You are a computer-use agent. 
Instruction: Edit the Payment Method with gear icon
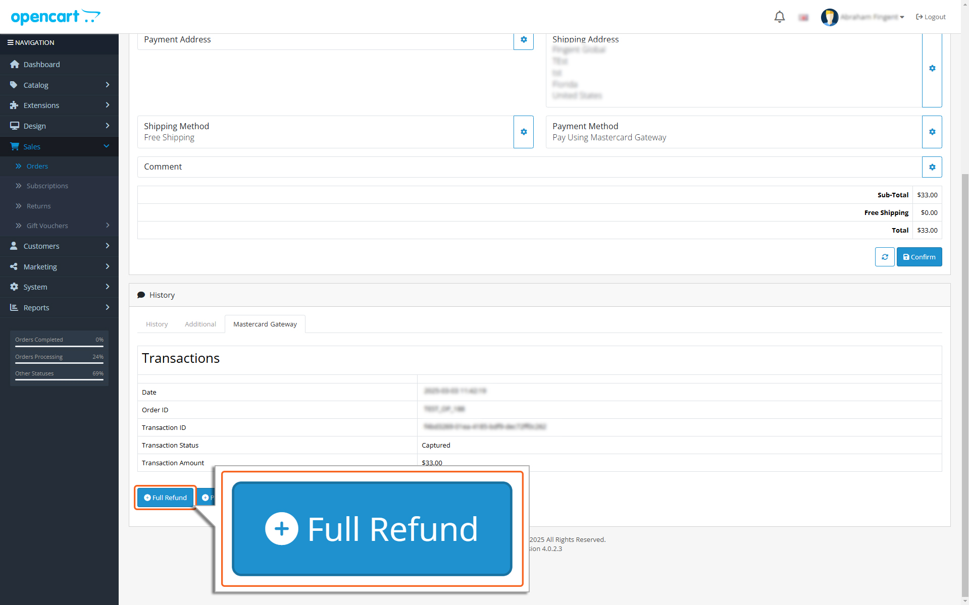(x=932, y=132)
